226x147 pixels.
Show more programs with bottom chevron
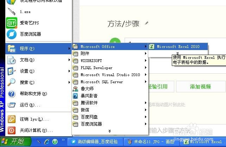coord(110,131)
